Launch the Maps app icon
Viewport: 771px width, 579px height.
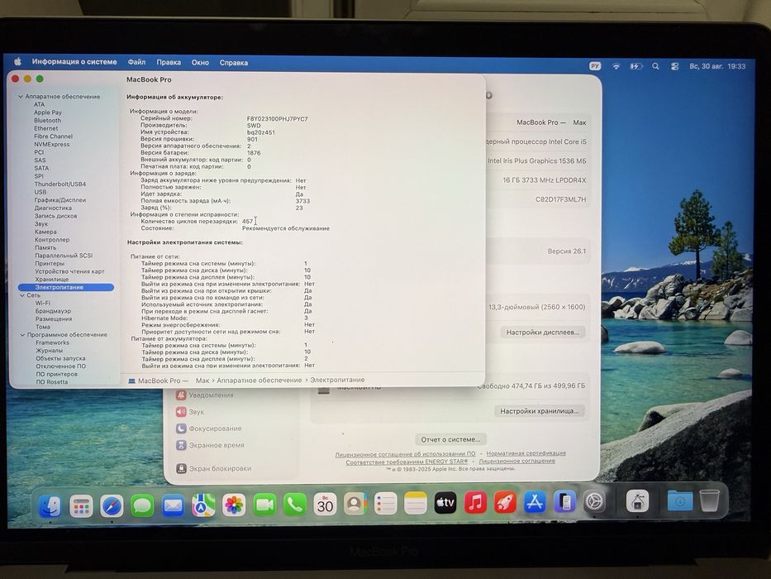[203, 505]
